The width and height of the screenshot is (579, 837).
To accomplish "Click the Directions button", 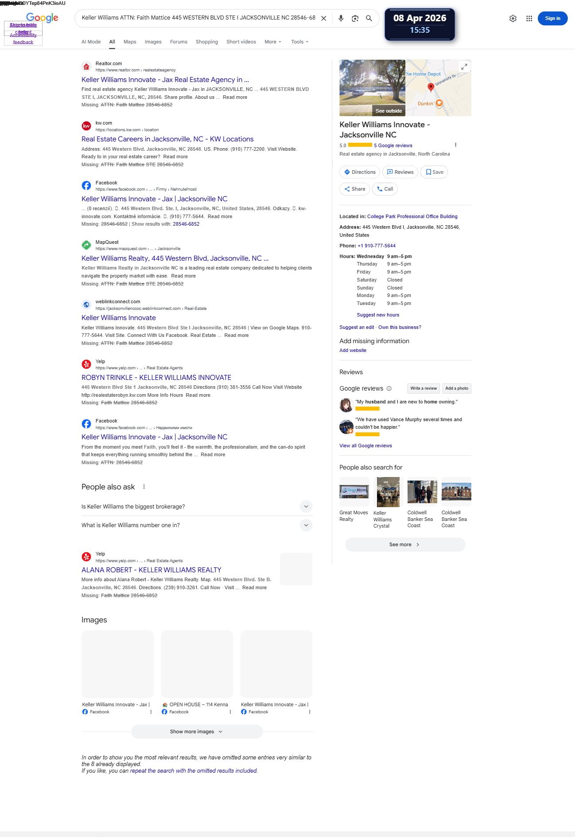I will pos(360,172).
